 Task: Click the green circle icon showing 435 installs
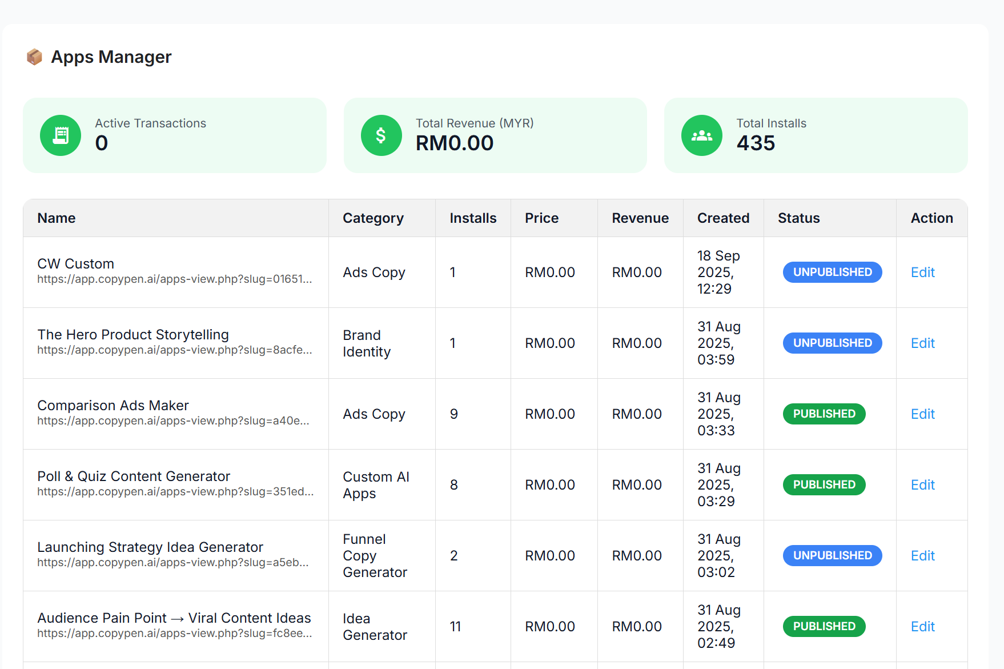pos(701,135)
